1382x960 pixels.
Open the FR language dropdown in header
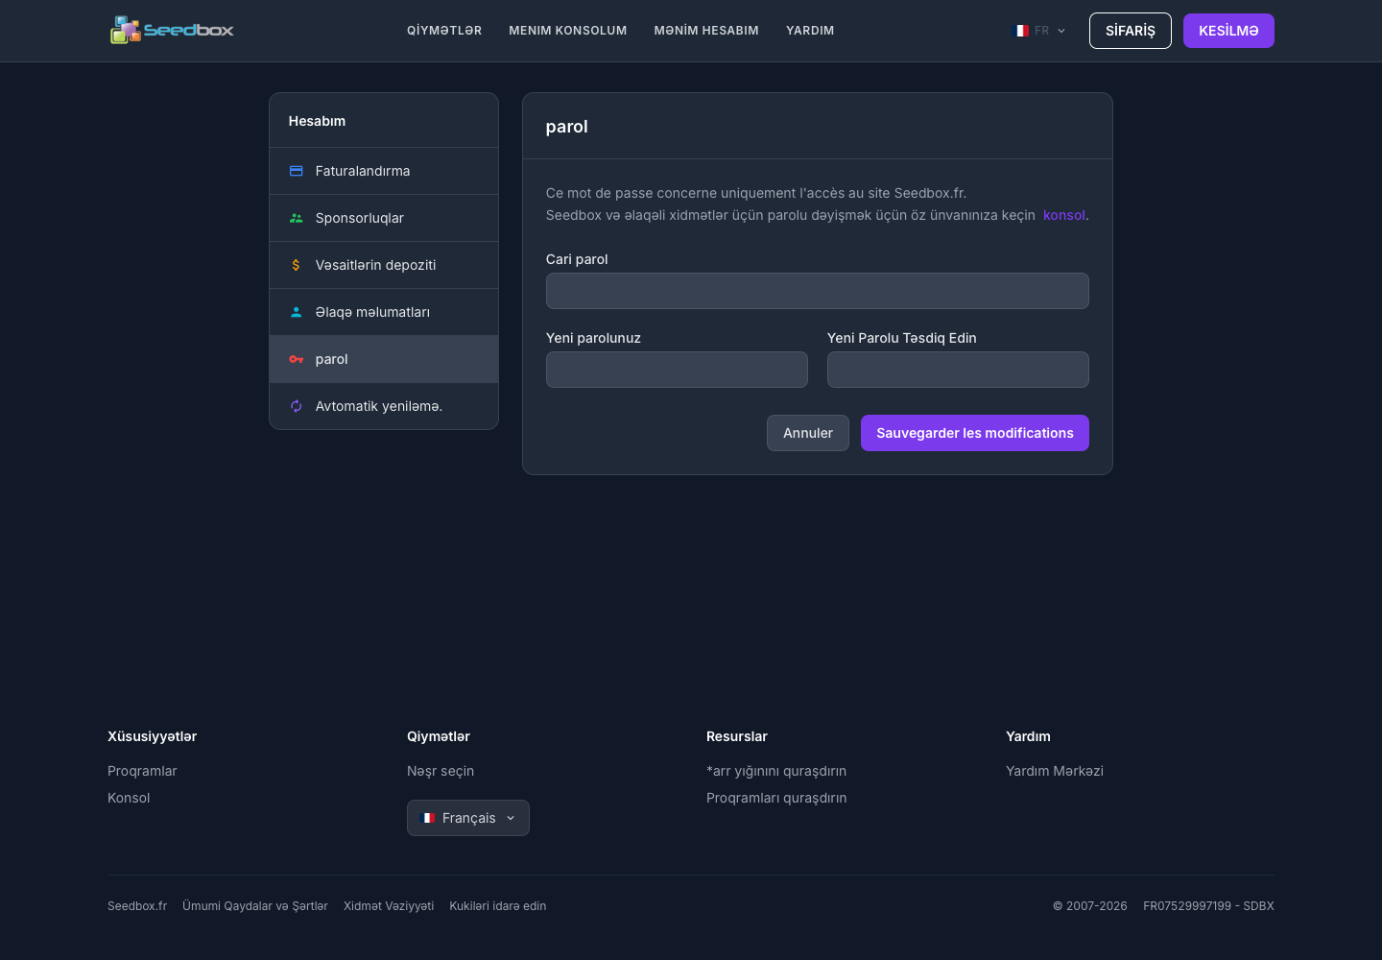click(1041, 31)
